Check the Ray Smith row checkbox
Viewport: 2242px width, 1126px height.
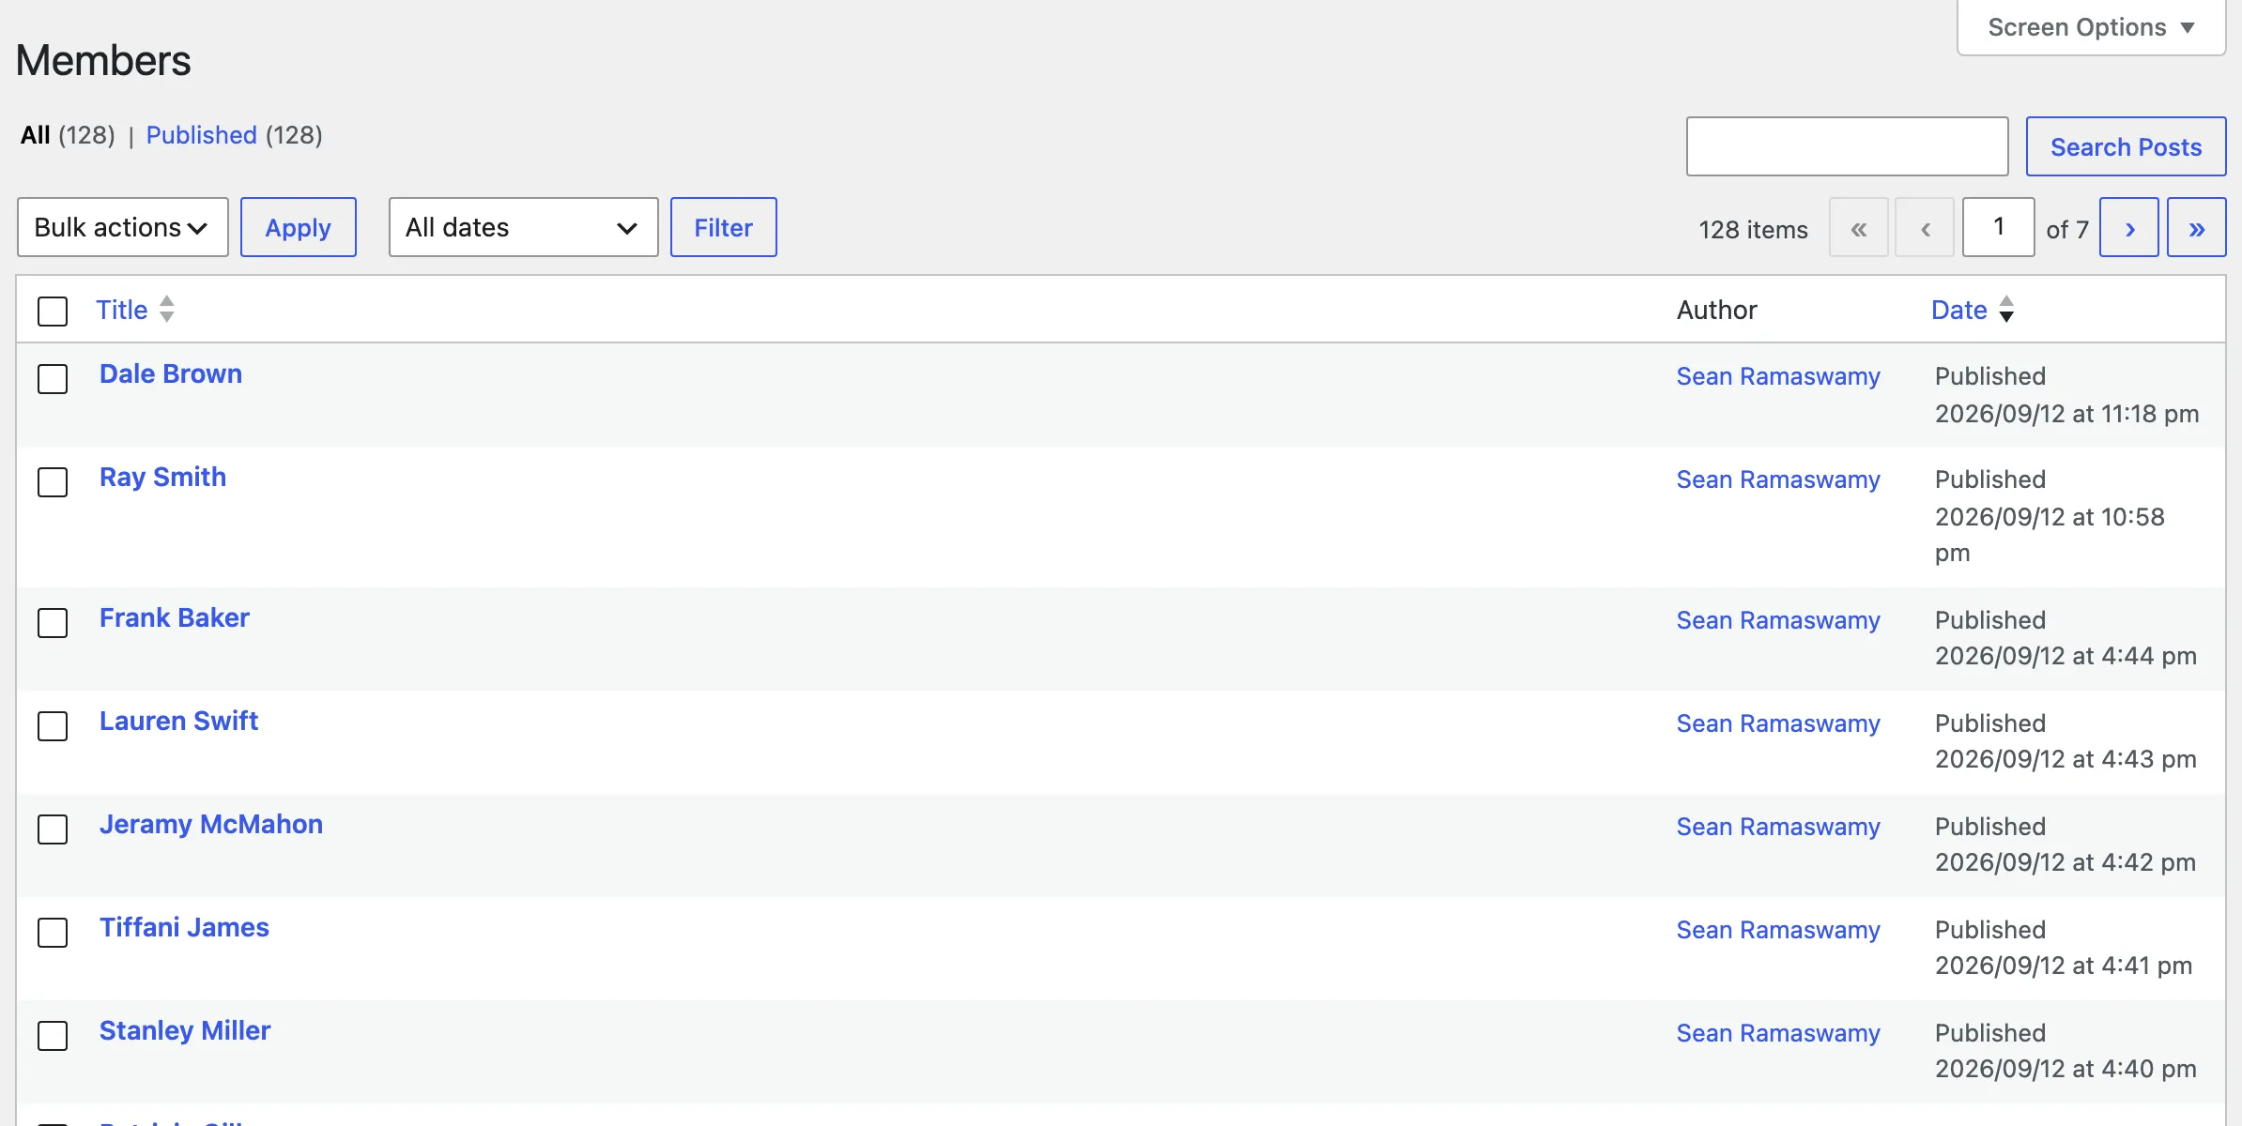pos(53,482)
